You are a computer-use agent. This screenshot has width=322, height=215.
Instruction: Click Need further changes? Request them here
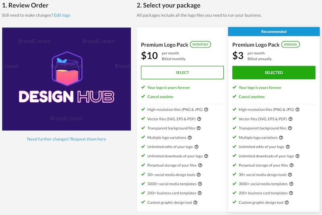click(66, 139)
